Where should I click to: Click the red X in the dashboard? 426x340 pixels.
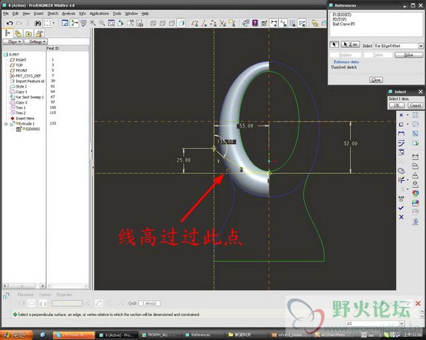418,303
